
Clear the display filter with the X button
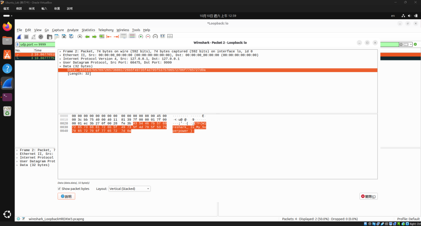[401, 44]
